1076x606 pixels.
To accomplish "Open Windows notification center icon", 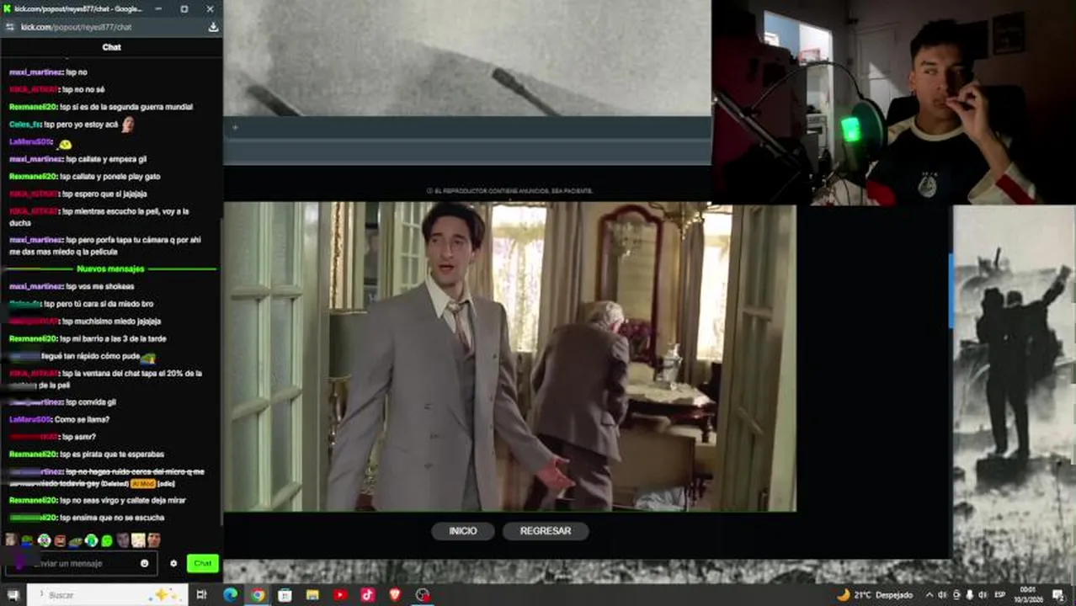I will click(1057, 595).
